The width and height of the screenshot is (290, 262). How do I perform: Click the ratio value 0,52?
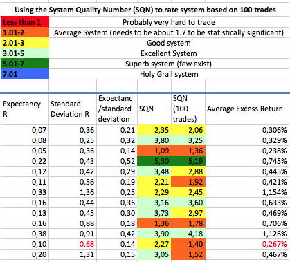tap(117, 161)
